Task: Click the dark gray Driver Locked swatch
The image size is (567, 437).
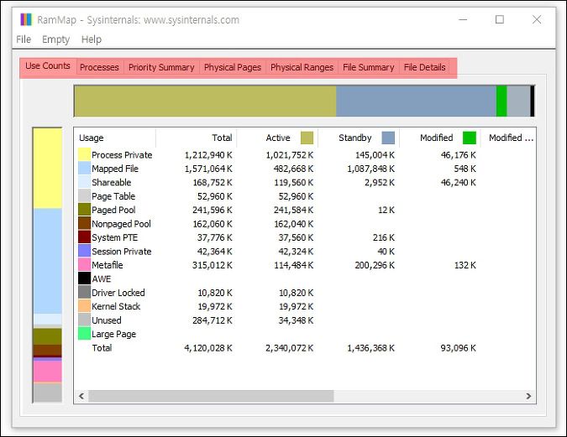Action: tap(84, 292)
